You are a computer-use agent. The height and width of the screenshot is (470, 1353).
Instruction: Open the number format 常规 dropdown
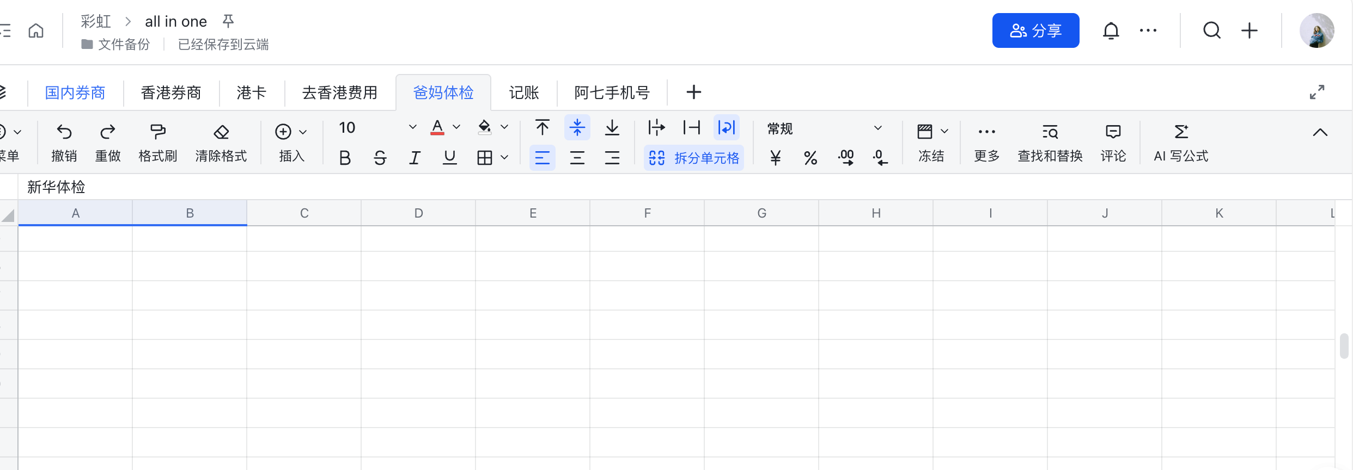[x=877, y=128]
